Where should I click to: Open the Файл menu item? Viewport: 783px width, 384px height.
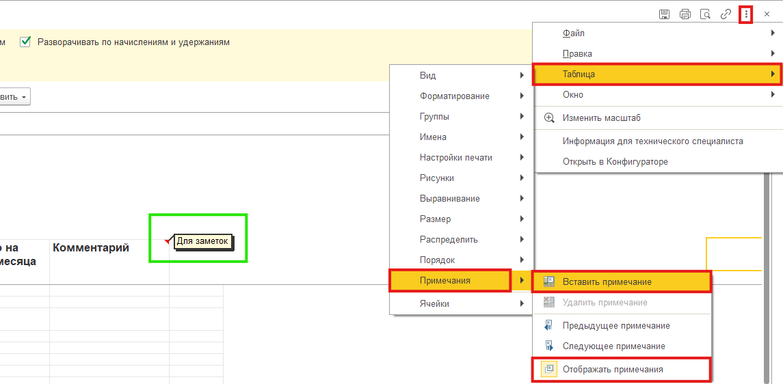[658, 33]
